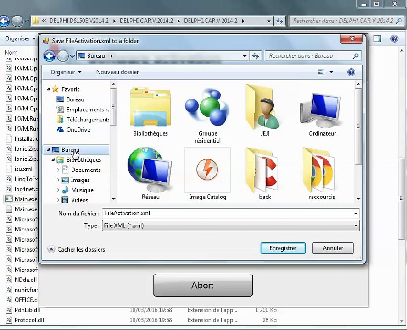The width and height of the screenshot is (407, 330).
Task: Click DELPHI.DS150E.V2014.2 breadcrumb in Explorer
Action: click(79, 21)
